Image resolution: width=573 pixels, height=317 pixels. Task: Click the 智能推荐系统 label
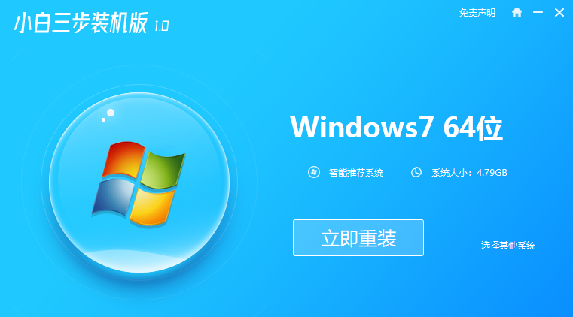[356, 172]
